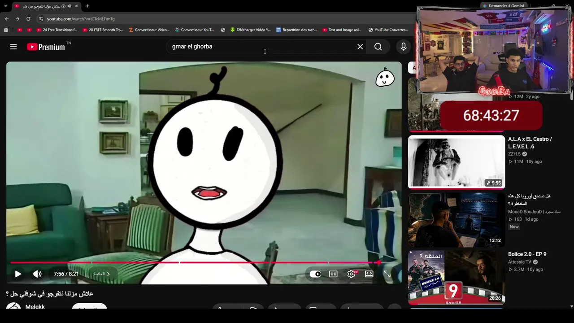Open 'A.L.A x EL Castro / L.E.V.E.L .6' title
The height and width of the screenshot is (323, 574).
tap(530, 143)
